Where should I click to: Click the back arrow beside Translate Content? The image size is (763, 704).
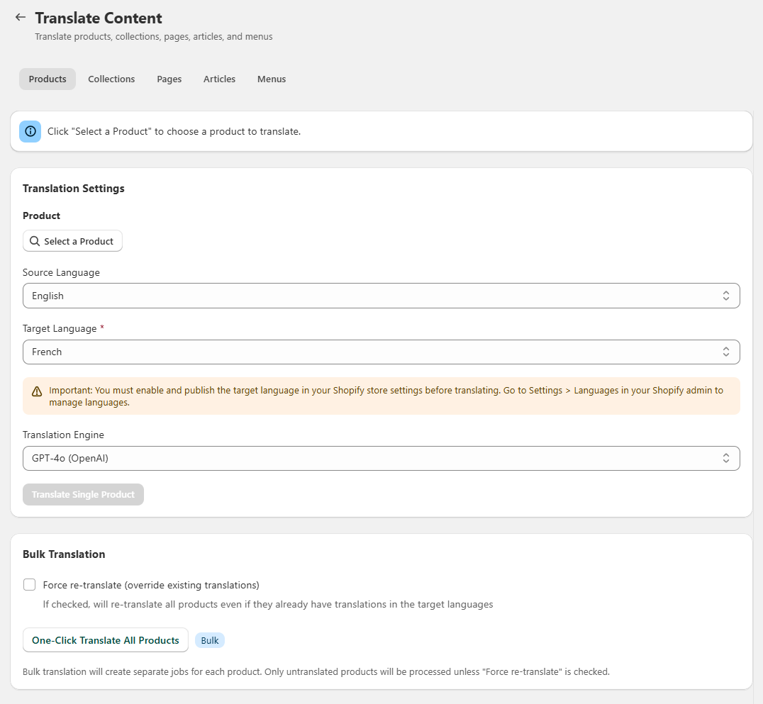(x=21, y=18)
